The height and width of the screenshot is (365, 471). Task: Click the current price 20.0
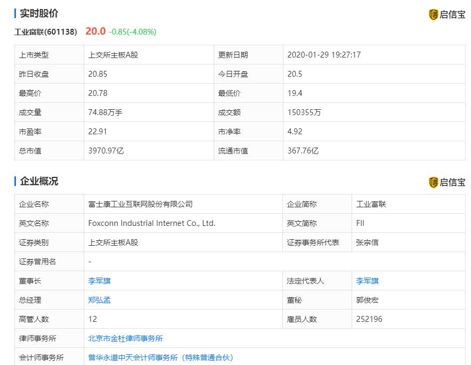[95, 31]
